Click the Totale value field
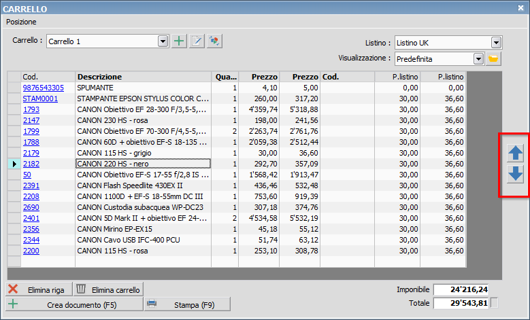The image size is (530, 320). [x=461, y=303]
